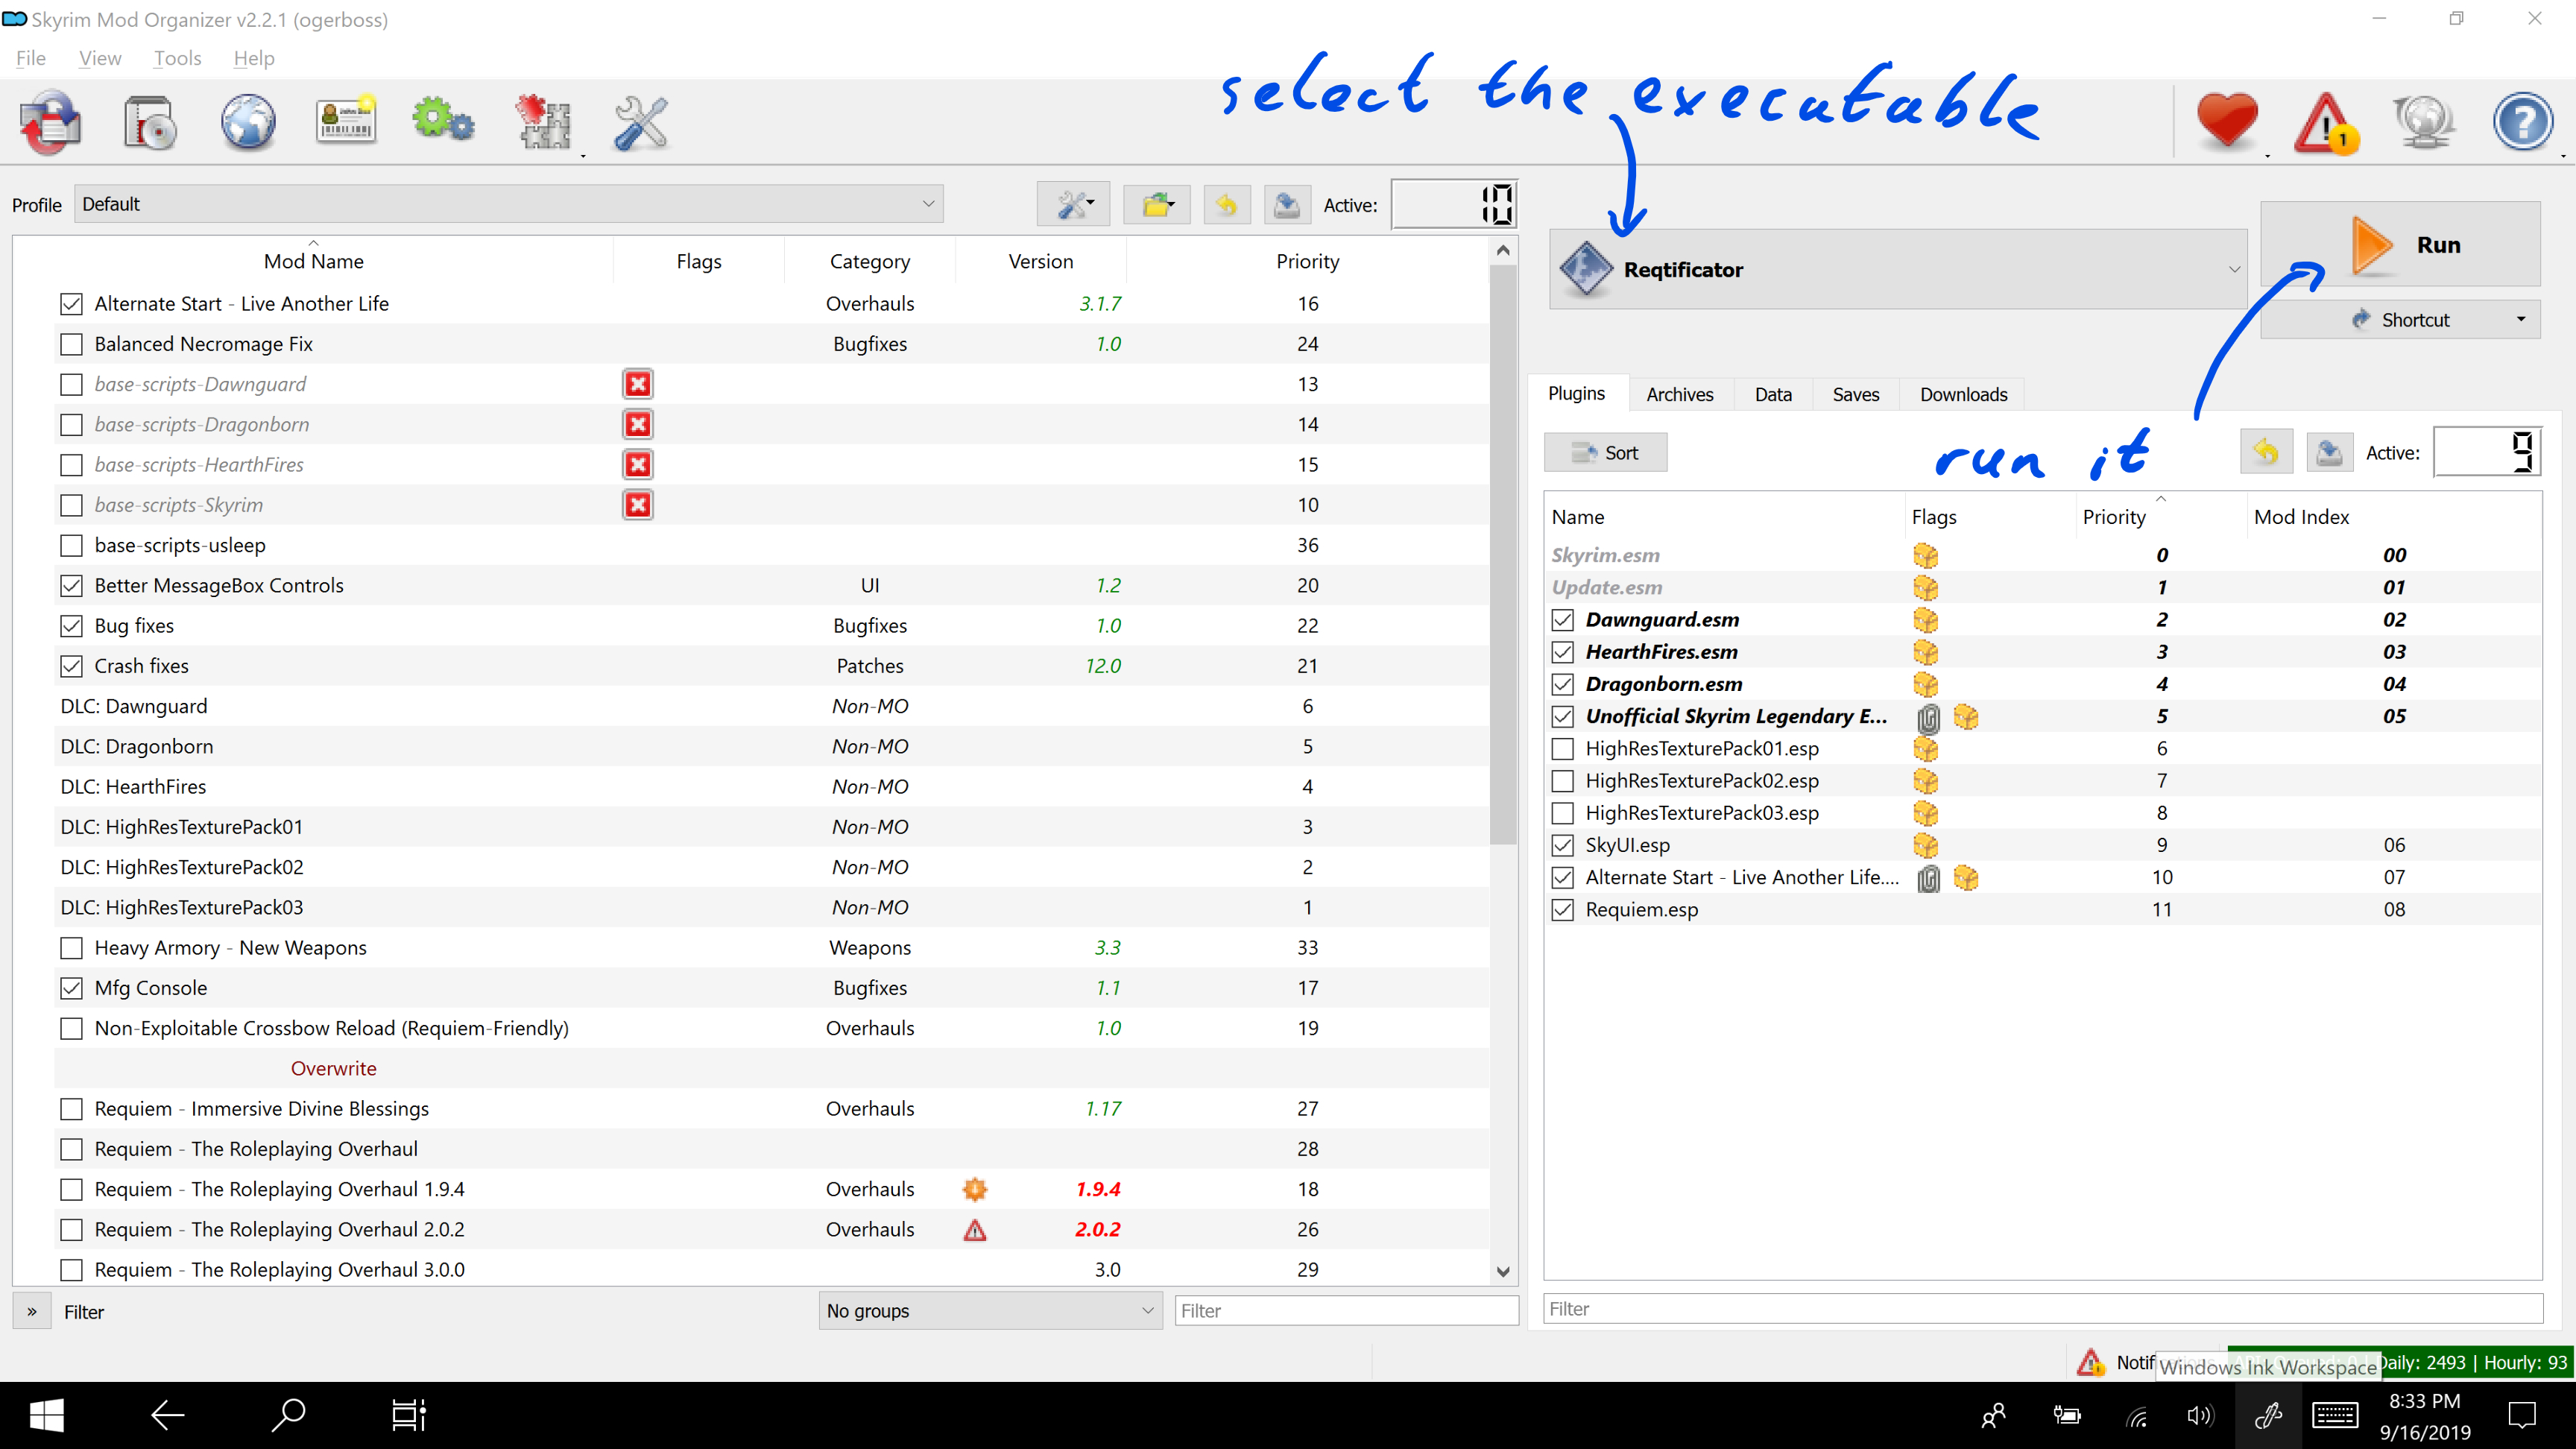Image resolution: width=2576 pixels, height=1449 pixels.
Task: Click the mod list scrollbar thumb
Action: (1502, 555)
